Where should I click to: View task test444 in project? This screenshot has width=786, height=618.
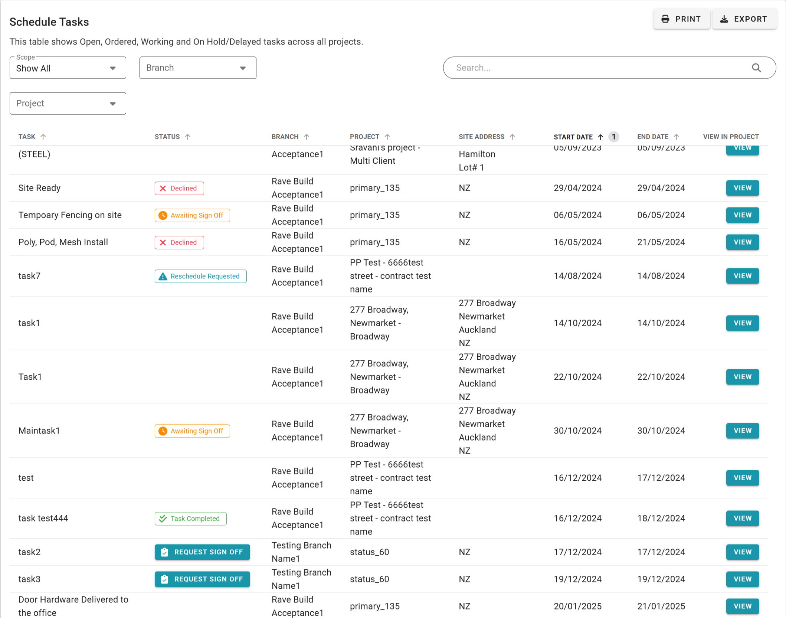tap(743, 518)
